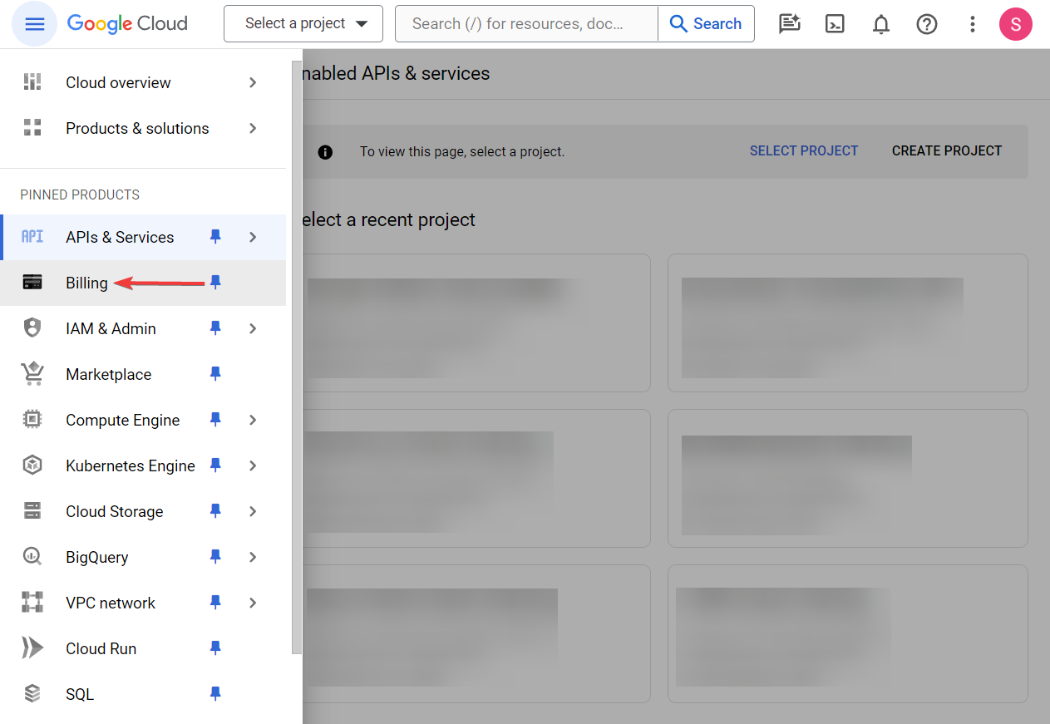The image size is (1050, 724).
Task: Activate Cloud Shell terminal icon
Action: (x=835, y=24)
